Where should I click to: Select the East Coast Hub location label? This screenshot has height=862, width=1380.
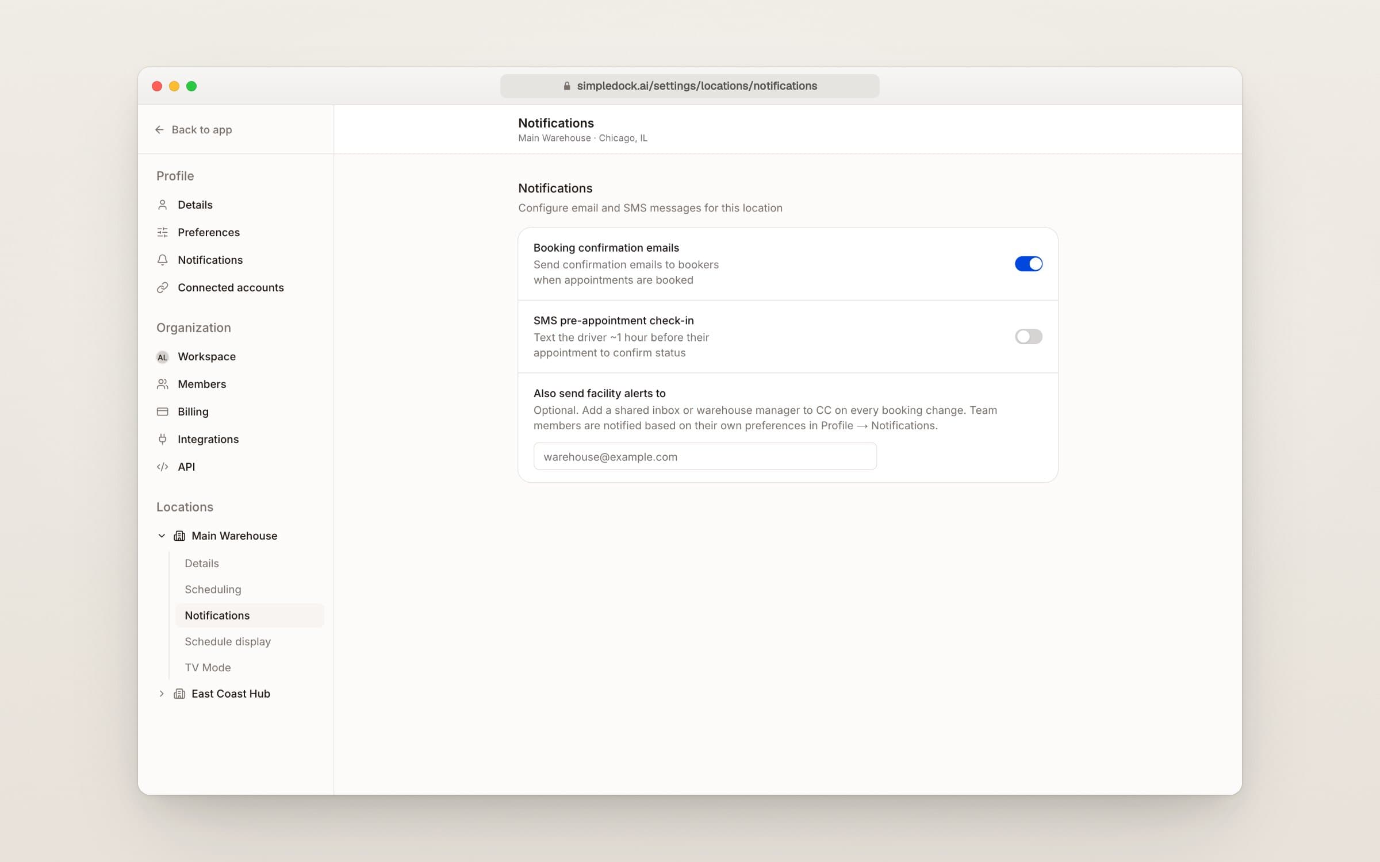coord(231,694)
